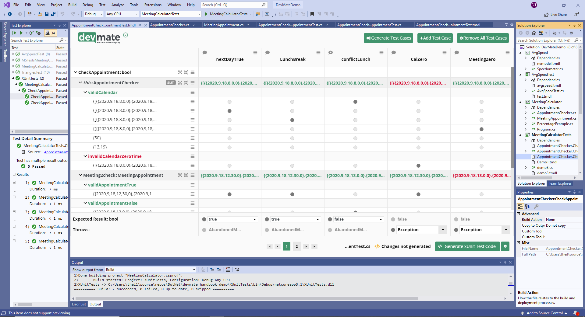Click the Home icon in Solution Explorer
585x317 pixels.
[x=534, y=33]
